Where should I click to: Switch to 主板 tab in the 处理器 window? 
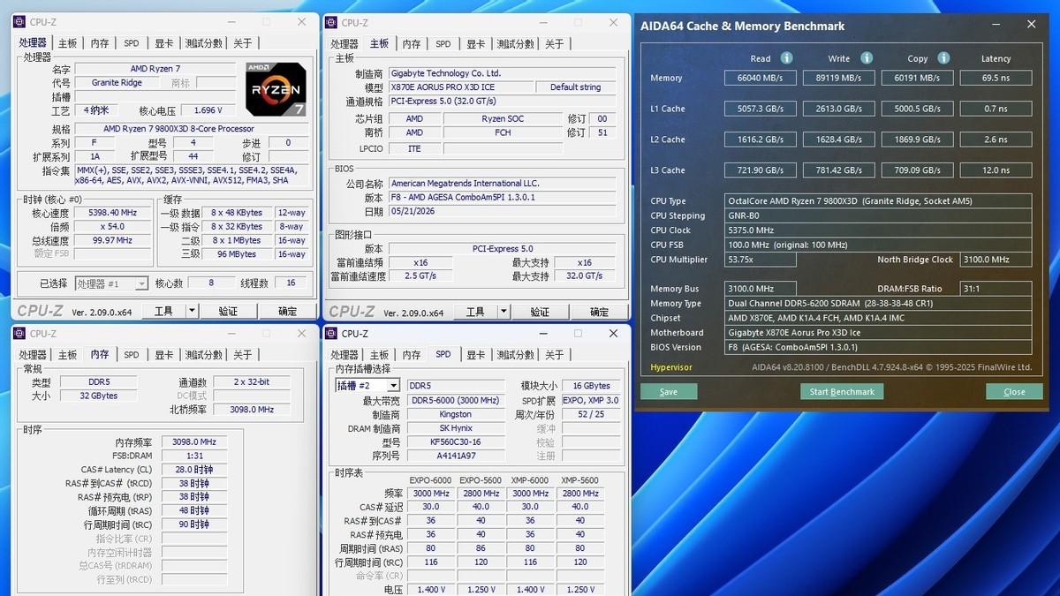(x=67, y=42)
